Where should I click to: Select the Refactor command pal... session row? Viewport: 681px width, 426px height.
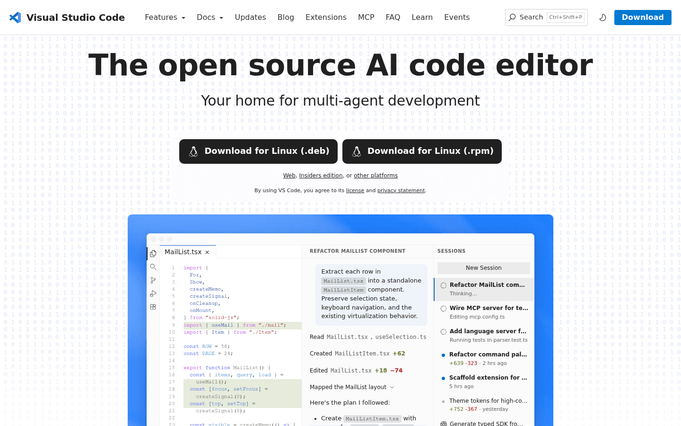pyautogui.click(x=484, y=359)
